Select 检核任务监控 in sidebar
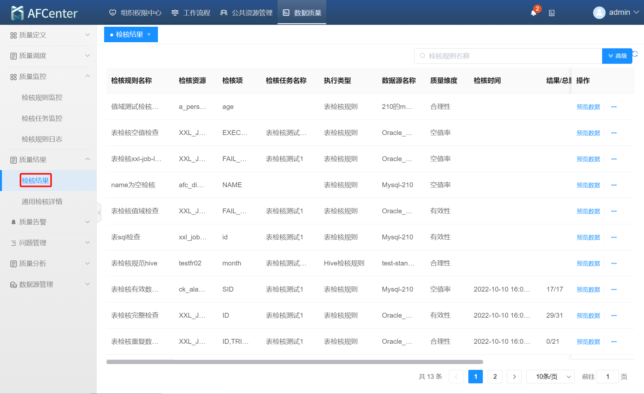This screenshot has height=394, width=644. point(42,118)
